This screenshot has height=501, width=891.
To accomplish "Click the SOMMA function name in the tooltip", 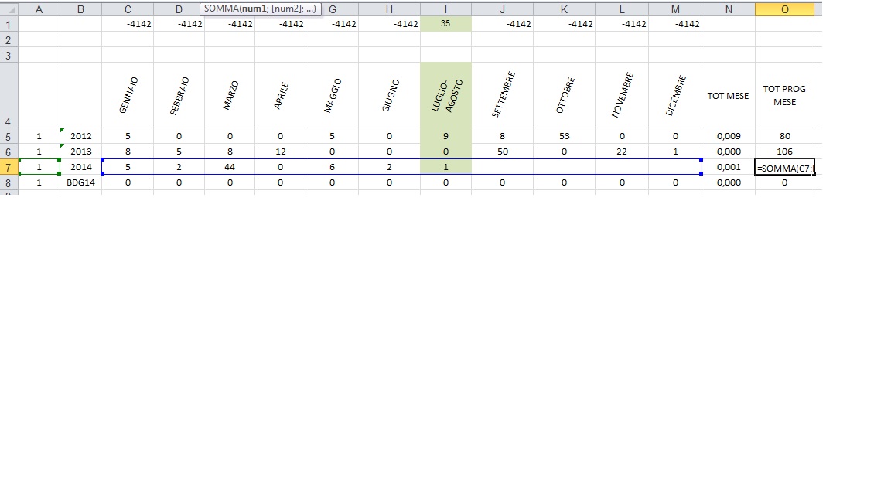I will [x=222, y=9].
